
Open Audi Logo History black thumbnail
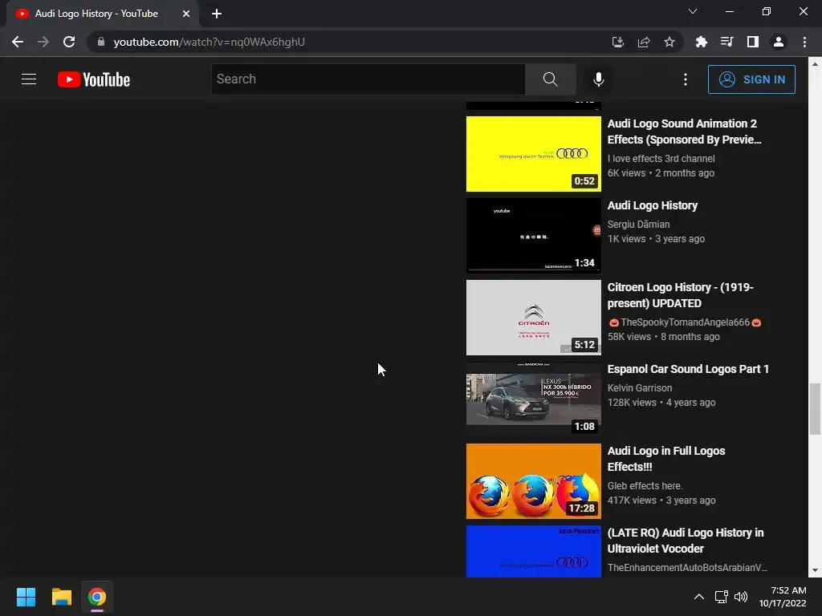tap(533, 235)
